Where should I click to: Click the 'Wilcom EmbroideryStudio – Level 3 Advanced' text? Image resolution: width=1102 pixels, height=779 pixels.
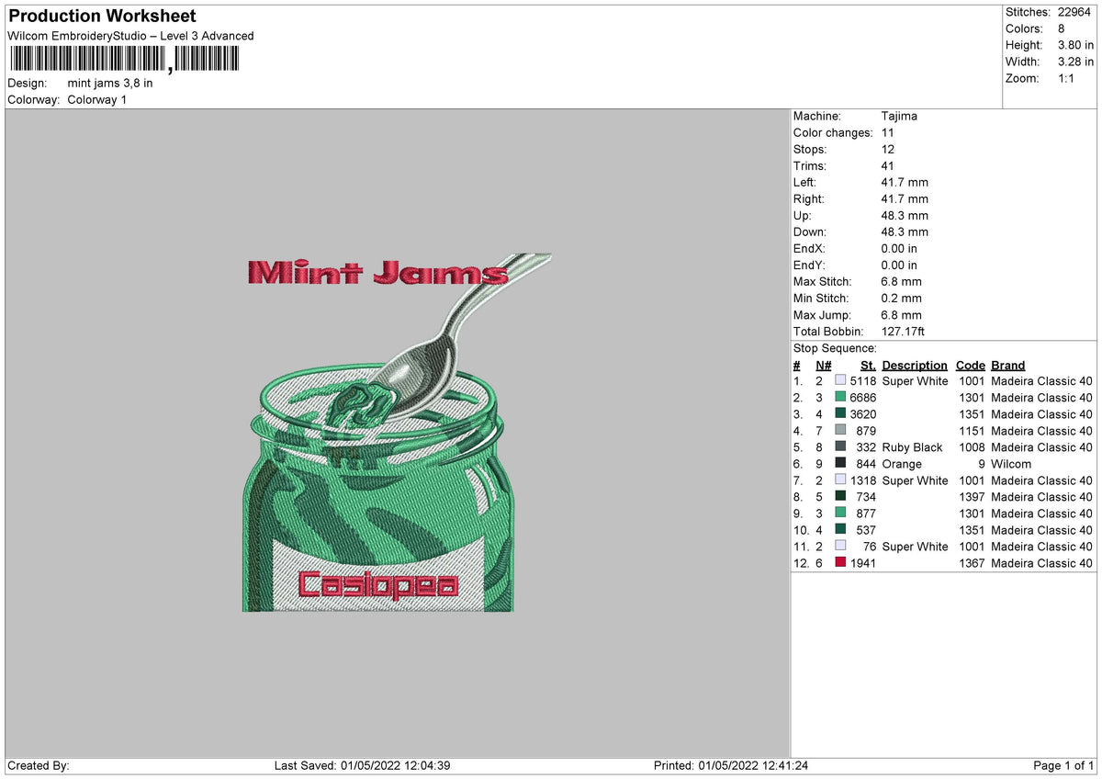coord(130,36)
